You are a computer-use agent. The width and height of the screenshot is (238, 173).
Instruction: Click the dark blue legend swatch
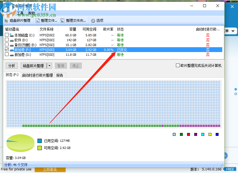(217, 134)
